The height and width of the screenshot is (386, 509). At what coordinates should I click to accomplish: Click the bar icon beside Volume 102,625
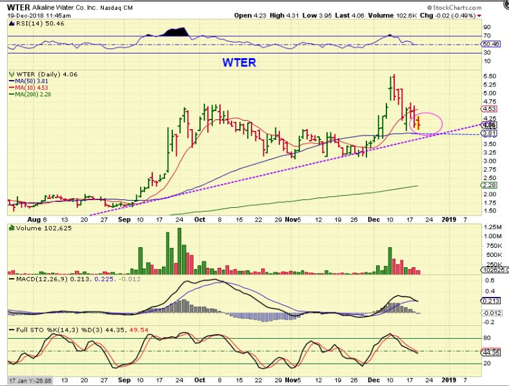click(12, 228)
